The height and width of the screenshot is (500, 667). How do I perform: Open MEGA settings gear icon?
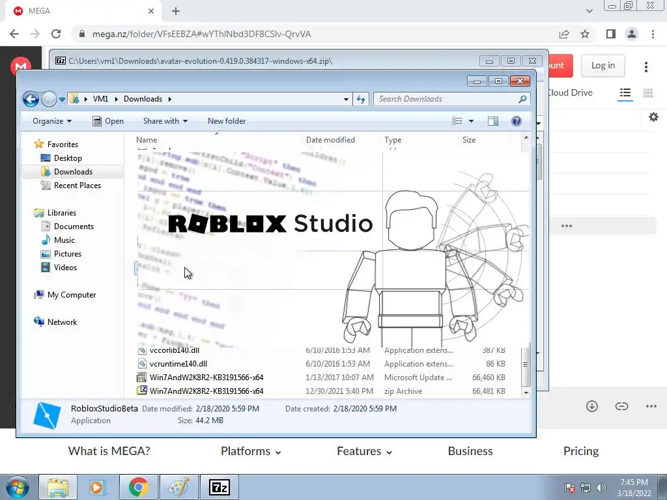pos(653,117)
